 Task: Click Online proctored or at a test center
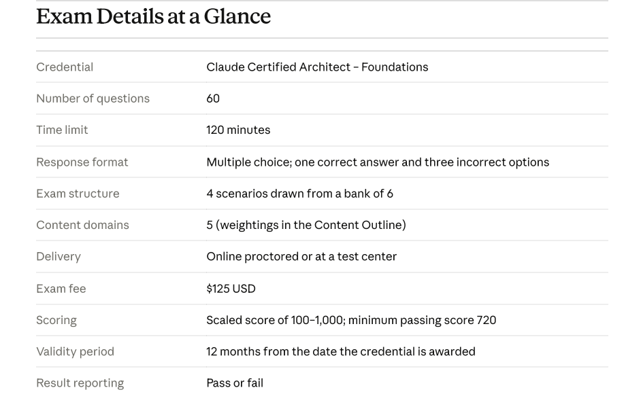pyautogui.click(x=301, y=256)
